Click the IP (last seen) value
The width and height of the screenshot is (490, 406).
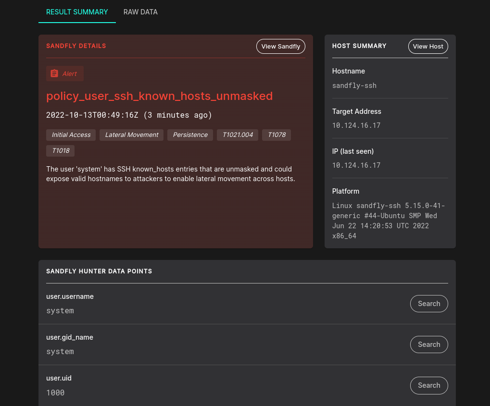356,165
